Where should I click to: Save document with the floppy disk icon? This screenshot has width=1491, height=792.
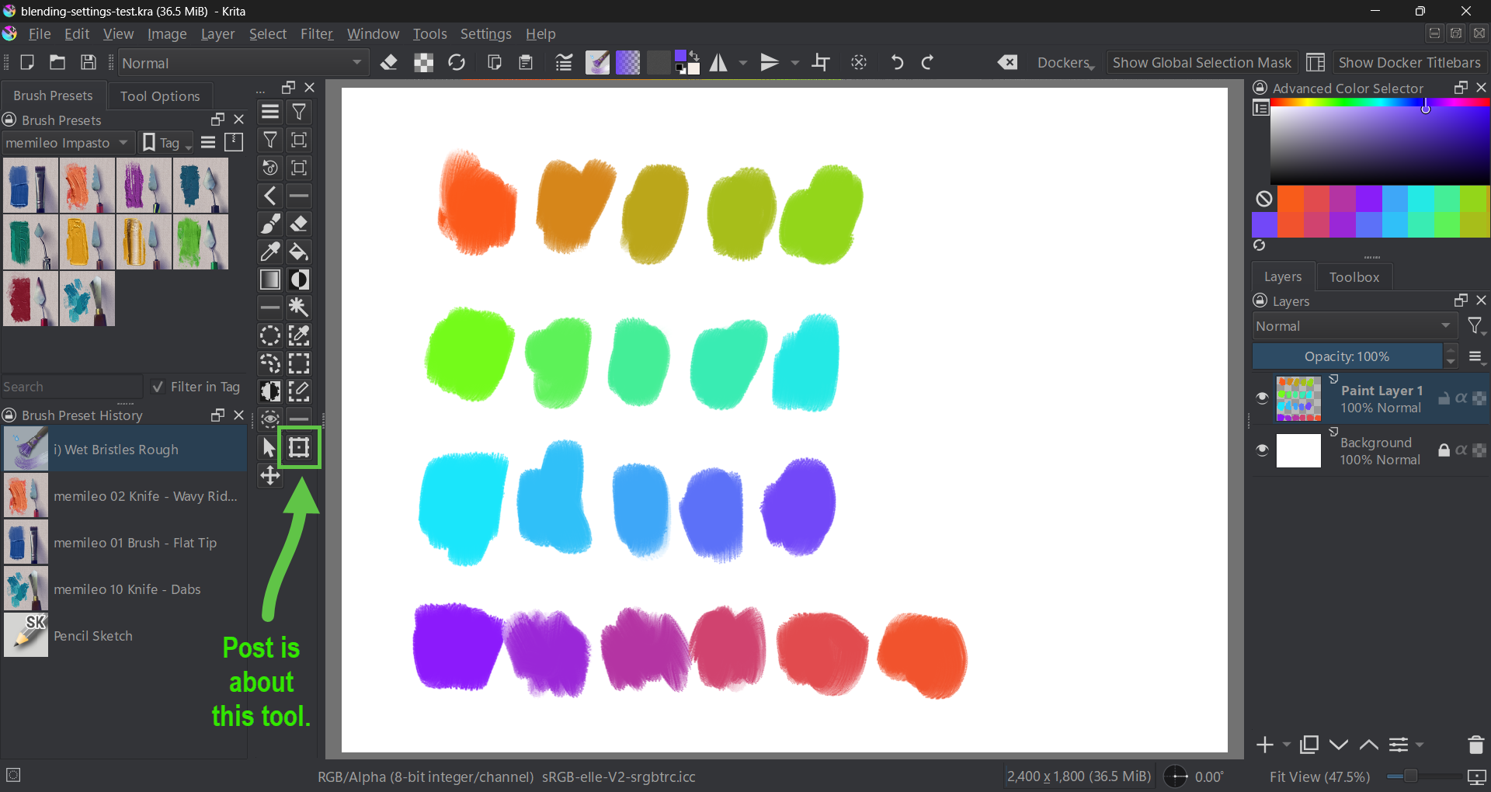(89, 63)
